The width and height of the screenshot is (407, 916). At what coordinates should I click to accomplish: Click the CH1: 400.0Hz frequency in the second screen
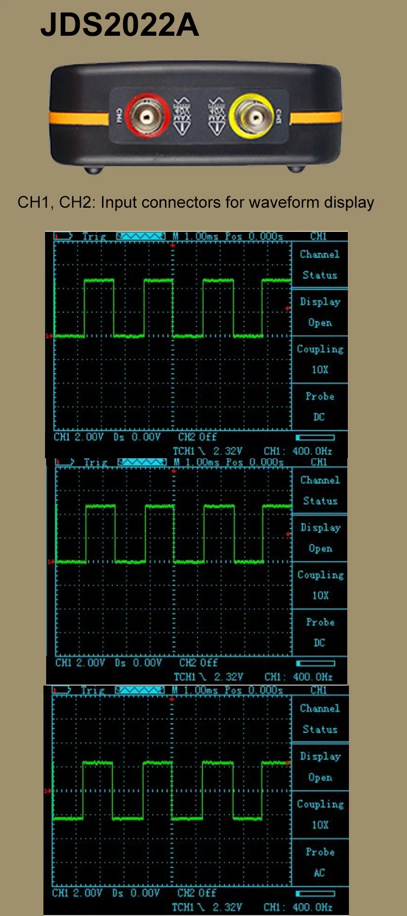[x=298, y=677]
